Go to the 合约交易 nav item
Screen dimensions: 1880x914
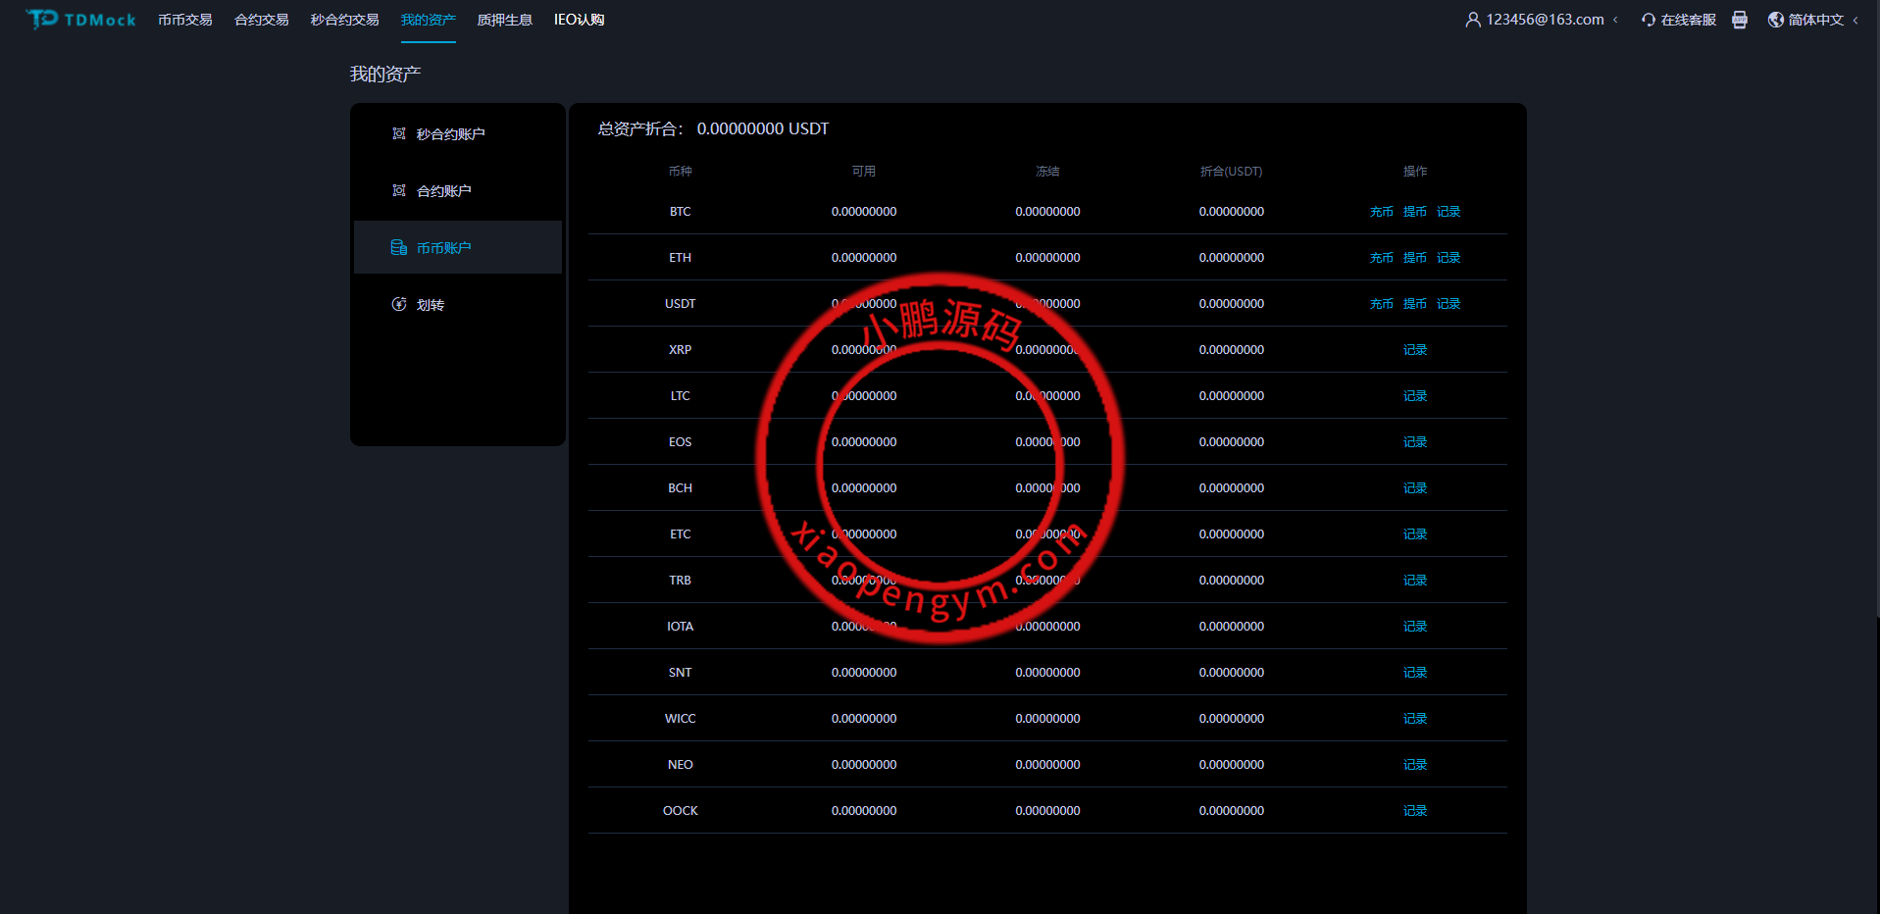261,20
